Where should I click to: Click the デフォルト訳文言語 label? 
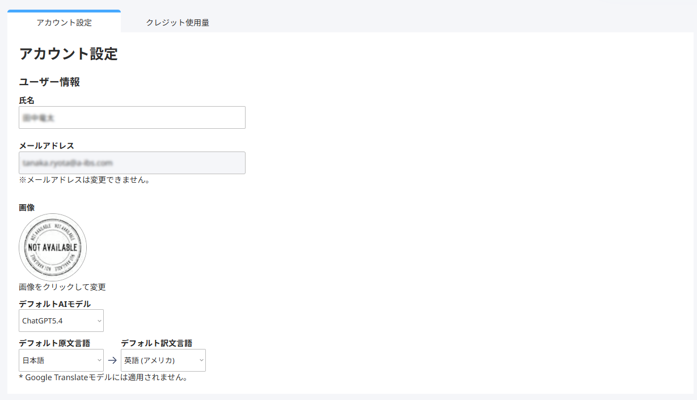click(x=157, y=343)
